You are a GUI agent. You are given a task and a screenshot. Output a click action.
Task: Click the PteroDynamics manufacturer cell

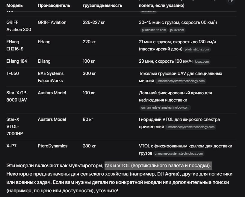coord(52,146)
